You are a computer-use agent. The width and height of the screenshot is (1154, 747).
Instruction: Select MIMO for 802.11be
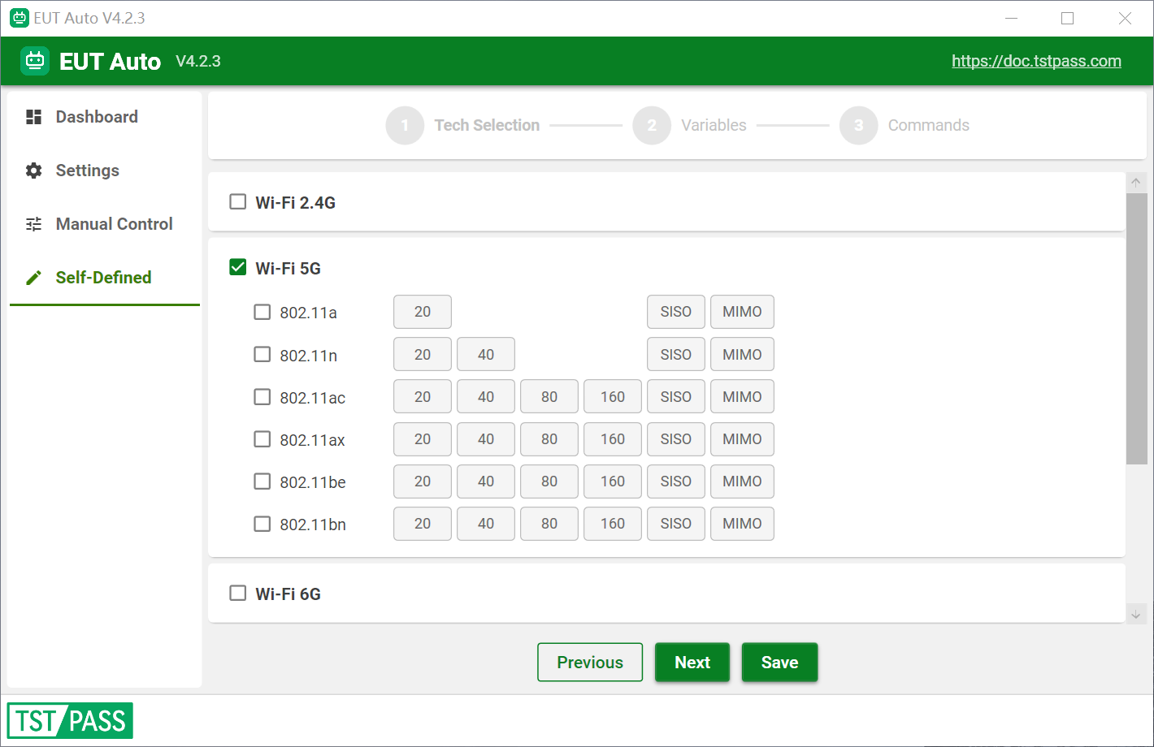click(x=742, y=481)
